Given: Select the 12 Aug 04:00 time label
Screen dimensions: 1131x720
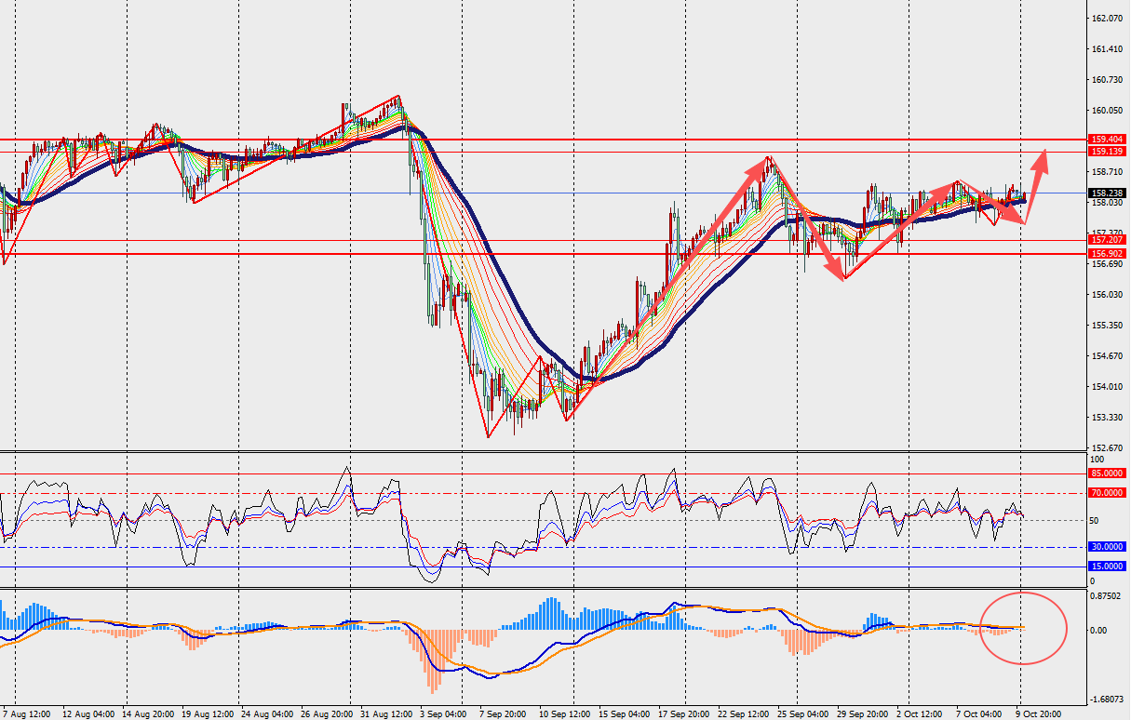Looking at the screenshot, I should [87, 713].
